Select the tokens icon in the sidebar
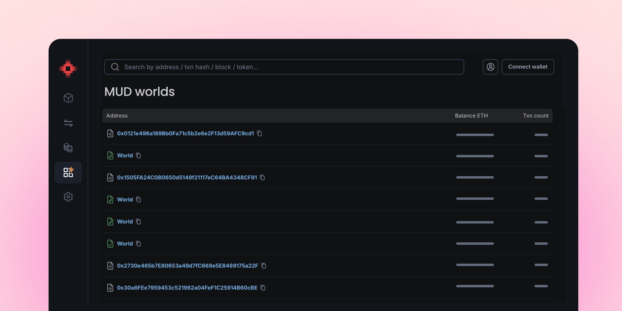 tap(68, 148)
